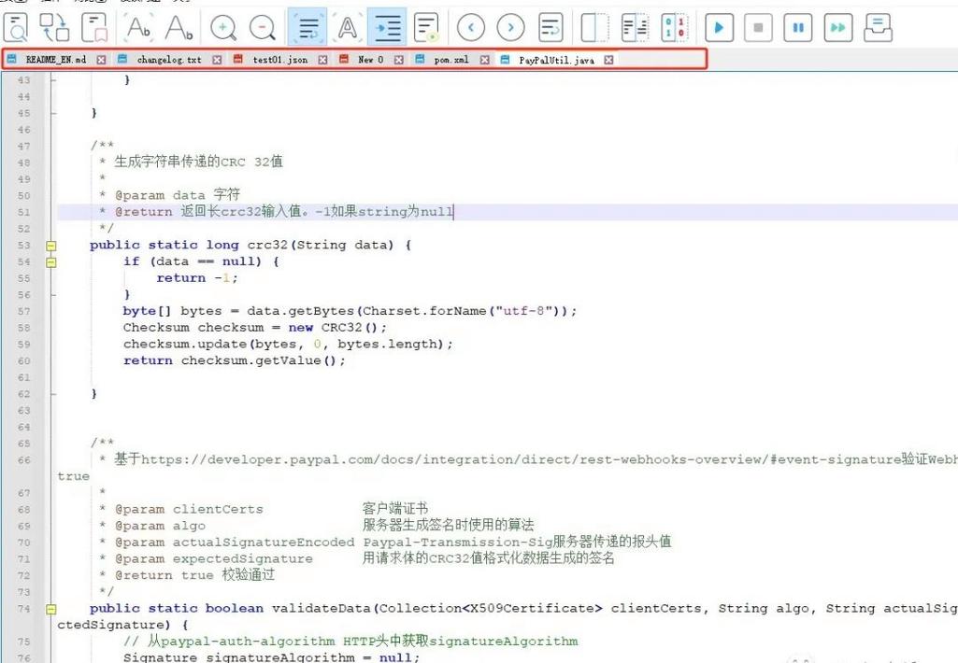Click the inbox tray icon
958x663 pixels.
point(878,27)
